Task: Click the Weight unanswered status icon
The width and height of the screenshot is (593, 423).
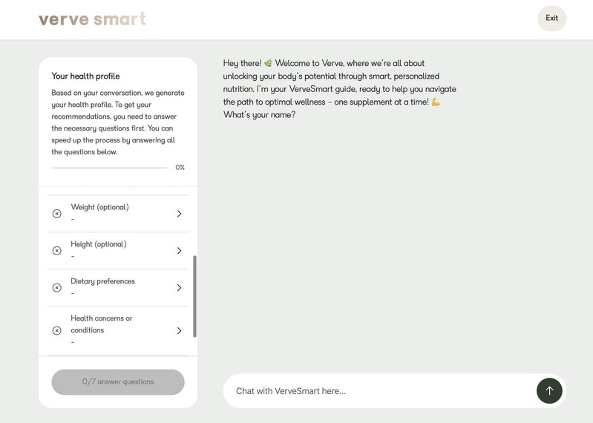Action: pyautogui.click(x=57, y=214)
